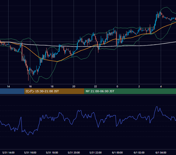Click hour label 2 on price chart axis

tap(139, 87)
